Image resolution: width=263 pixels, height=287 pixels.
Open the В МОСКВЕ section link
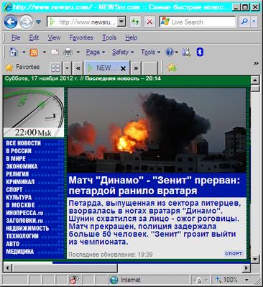click(20, 205)
